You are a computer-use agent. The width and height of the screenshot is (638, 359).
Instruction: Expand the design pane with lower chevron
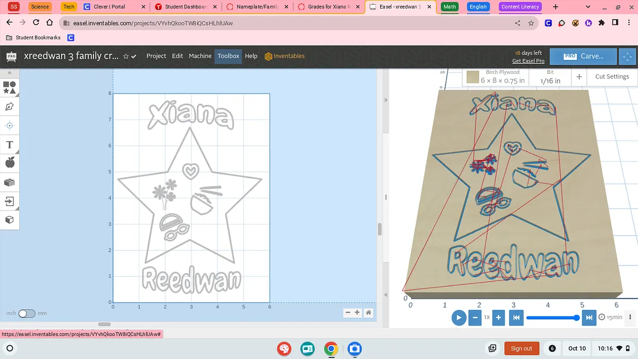point(386,295)
